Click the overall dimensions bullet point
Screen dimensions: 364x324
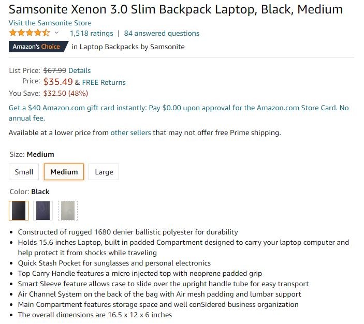95,315
